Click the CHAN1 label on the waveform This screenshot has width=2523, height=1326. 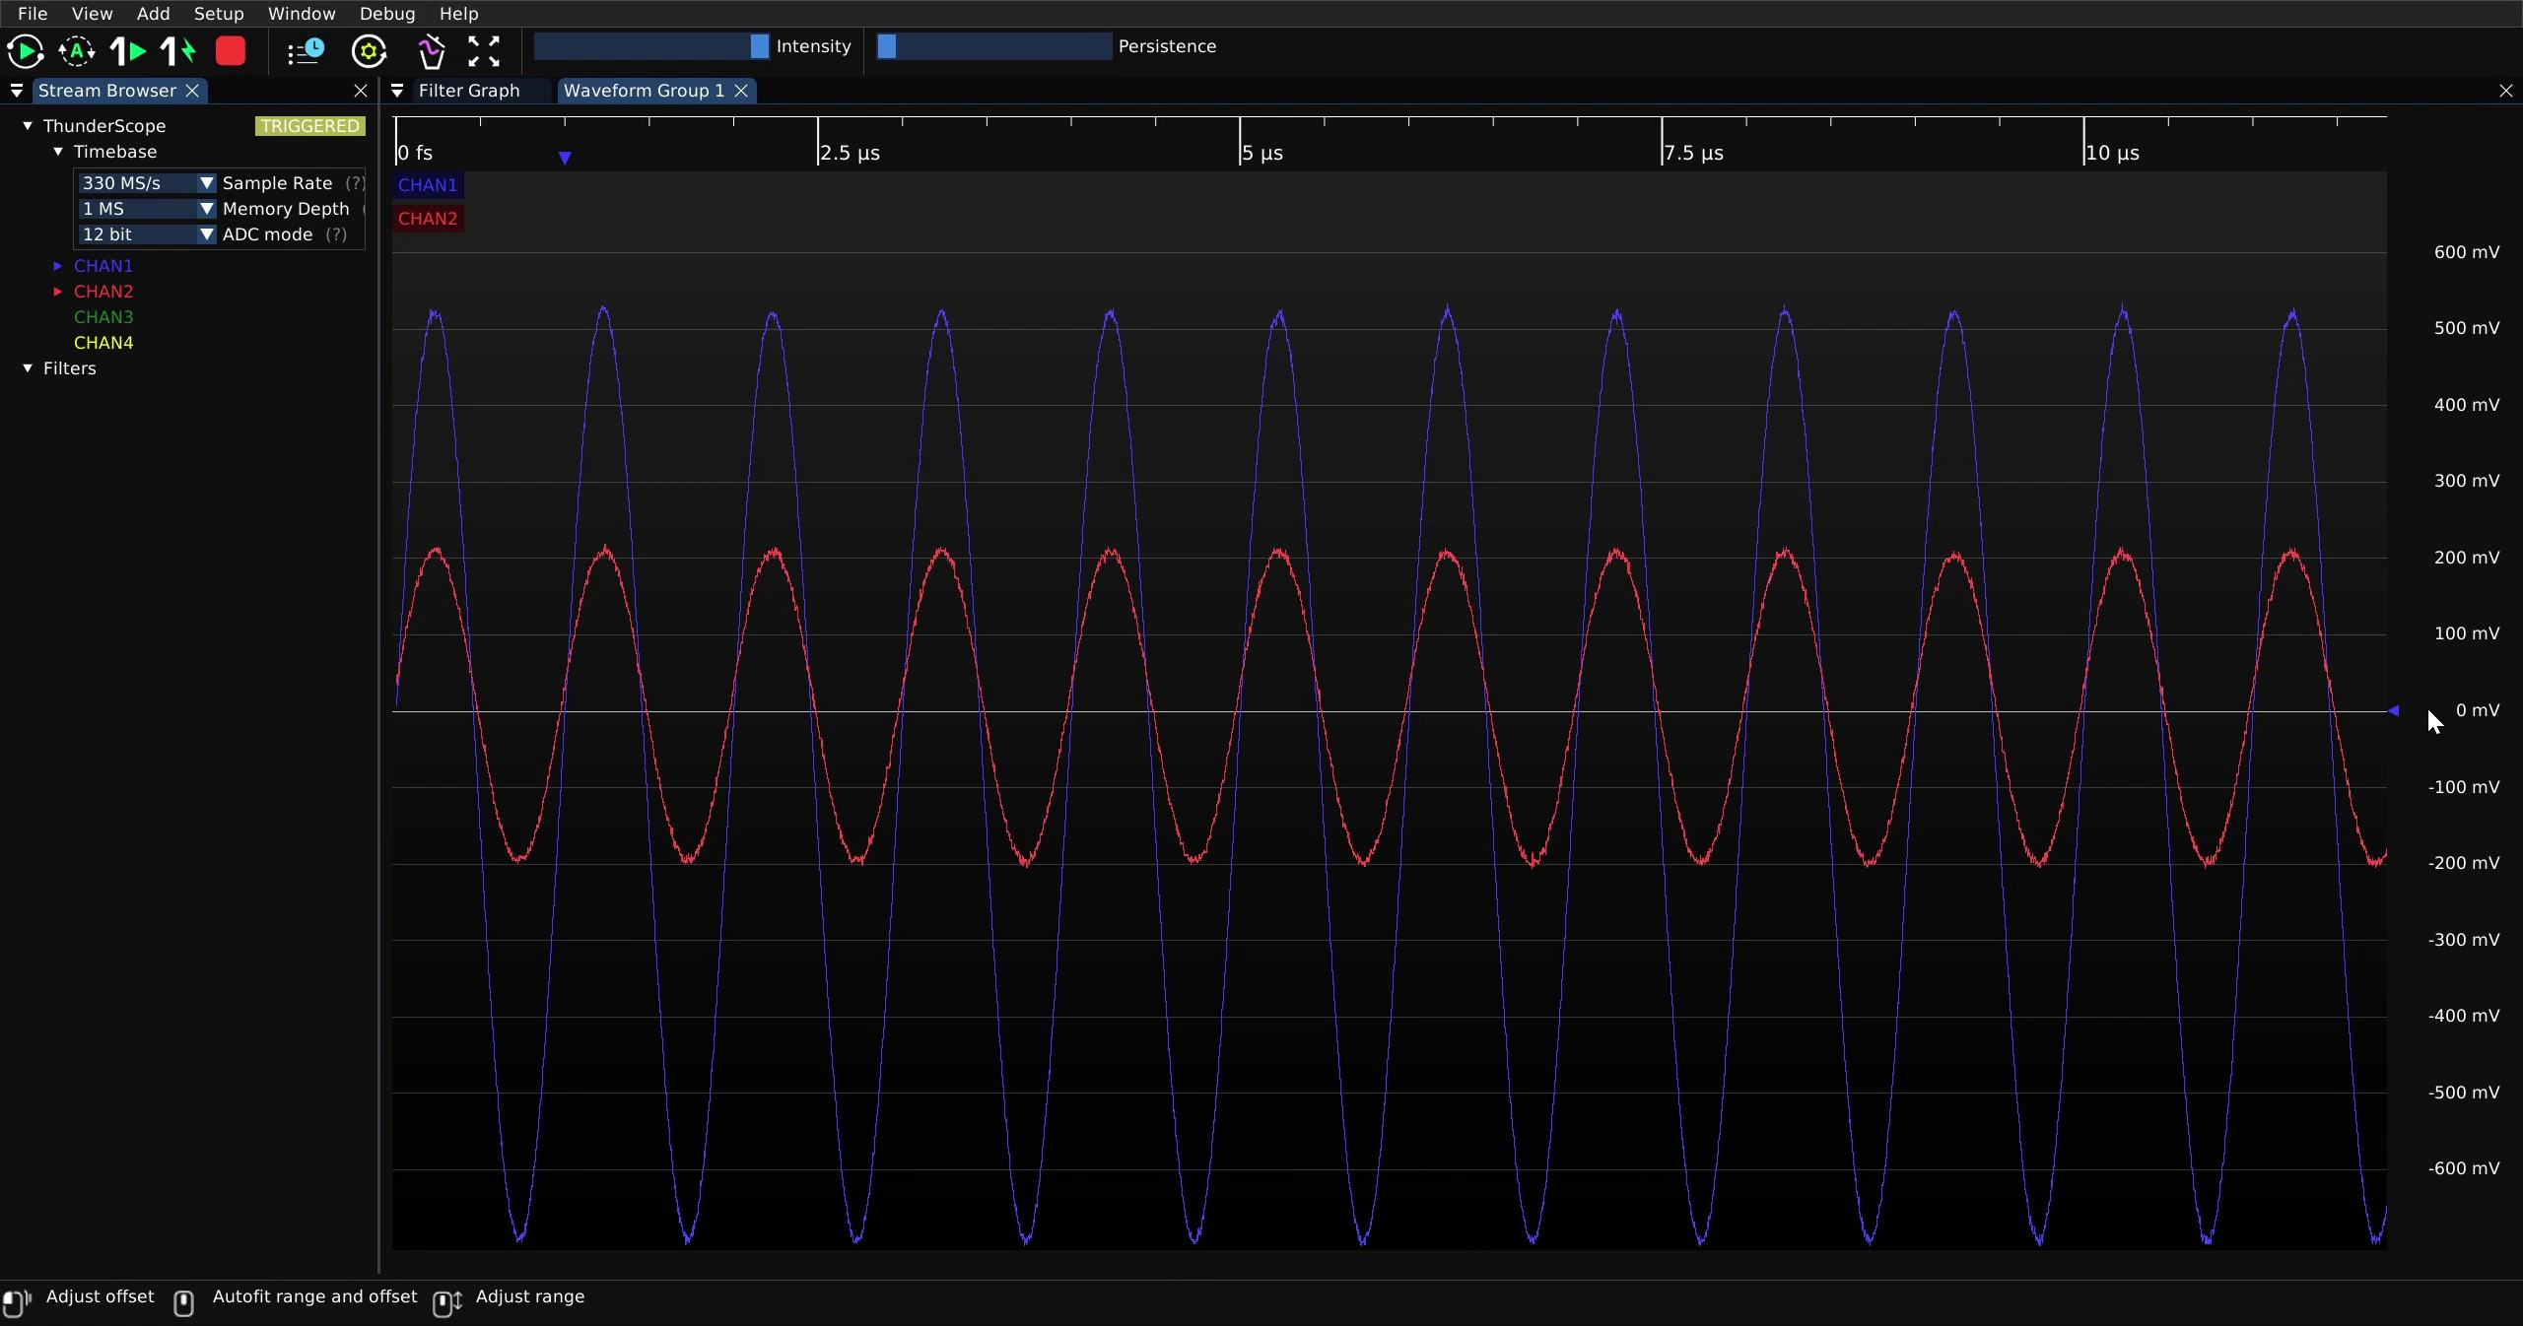428,185
